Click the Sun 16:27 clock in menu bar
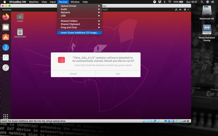The height and width of the screenshot is (136, 218). click(x=192, y=2)
